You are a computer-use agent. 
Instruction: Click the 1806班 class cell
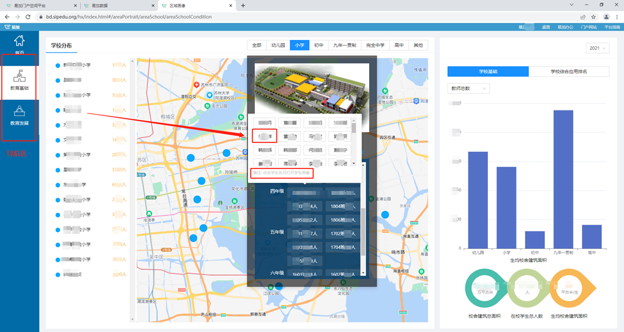pyautogui.click(x=343, y=220)
